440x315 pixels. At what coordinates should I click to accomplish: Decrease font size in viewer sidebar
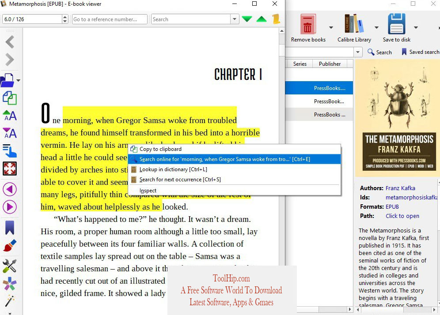tap(10, 133)
